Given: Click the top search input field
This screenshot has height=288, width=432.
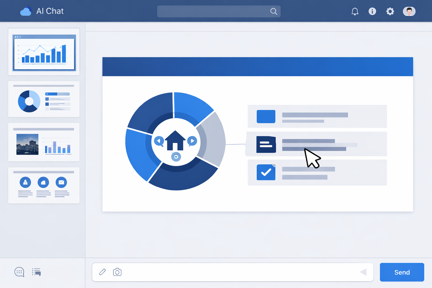Looking at the screenshot, I should tap(212, 12).
